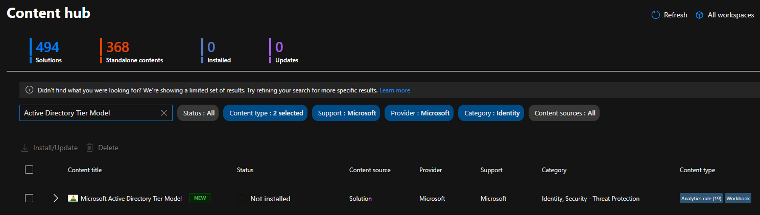Open the Category : Identity filter
The width and height of the screenshot is (760, 215).
491,113
